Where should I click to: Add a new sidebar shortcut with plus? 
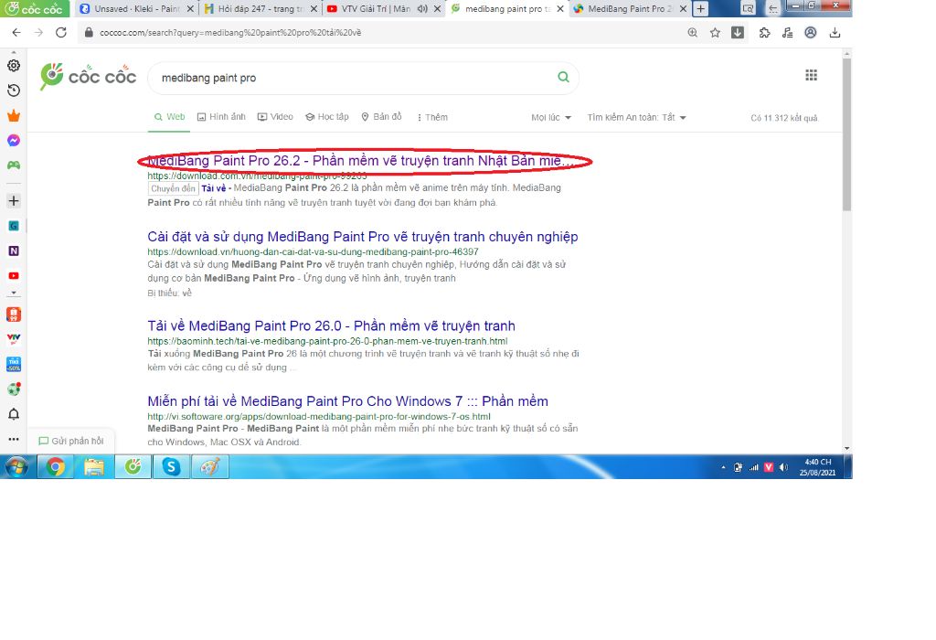tap(14, 201)
